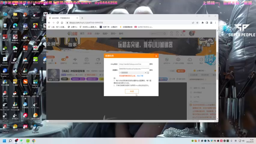Click the user avatar in the Douyu header
Image resolution: width=256 pixels, height=144 pixels.
coord(192,34)
